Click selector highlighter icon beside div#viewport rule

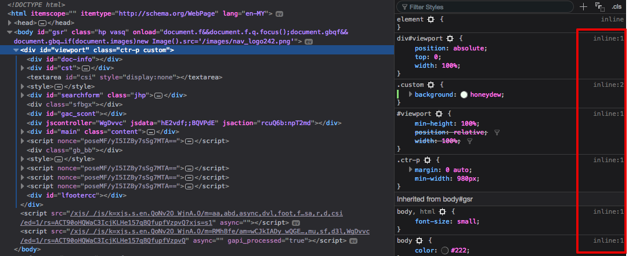(450, 38)
